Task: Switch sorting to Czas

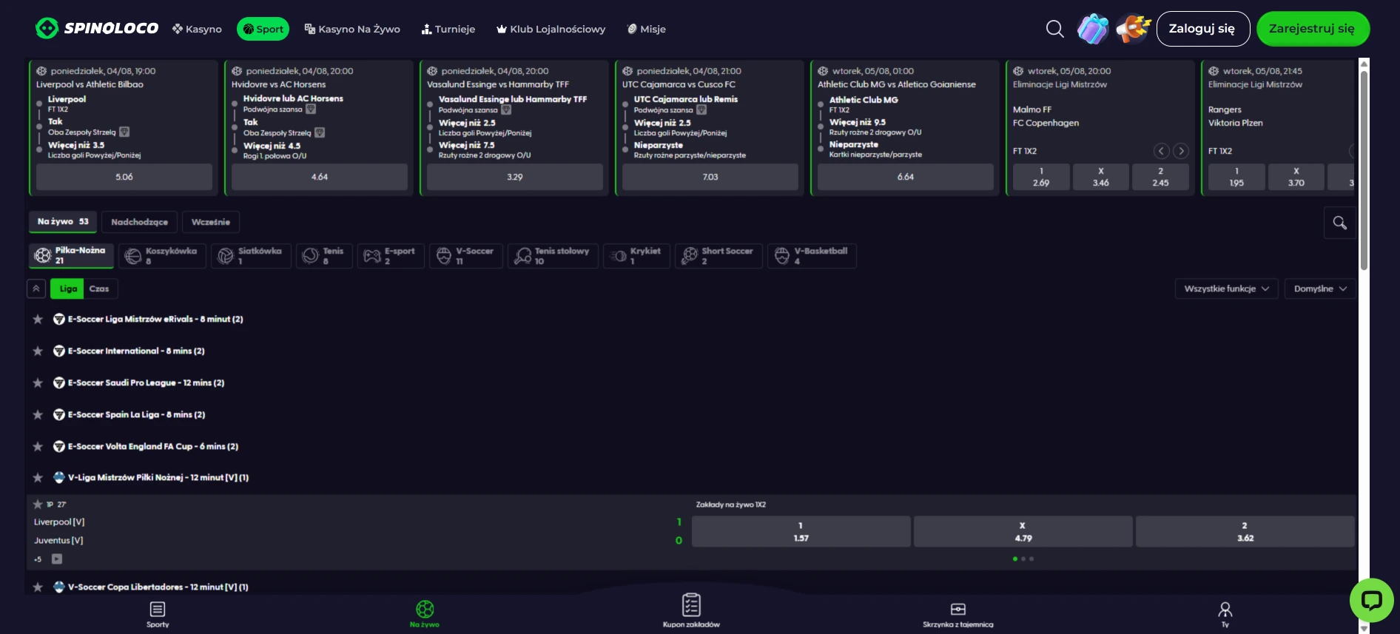Action: click(99, 289)
